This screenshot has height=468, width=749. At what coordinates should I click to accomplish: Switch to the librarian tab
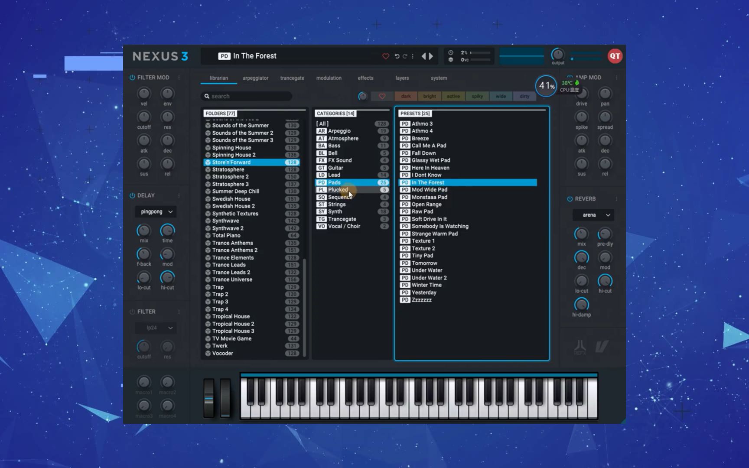[218, 78]
